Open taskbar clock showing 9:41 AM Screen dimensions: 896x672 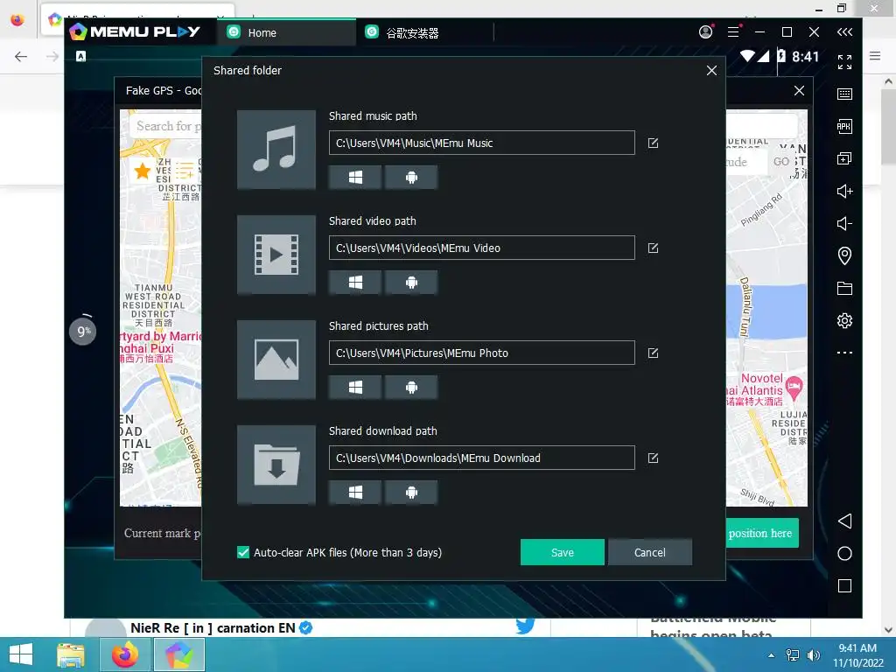(x=857, y=654)
